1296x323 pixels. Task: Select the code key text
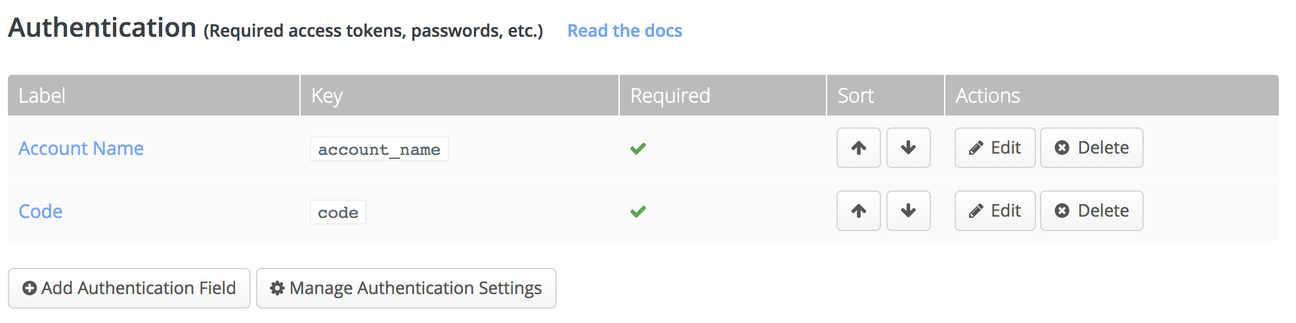click(338, 212)
